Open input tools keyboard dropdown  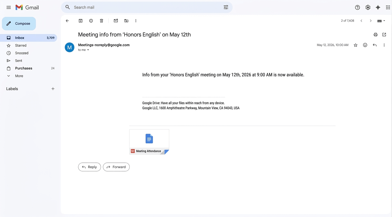[381, 21]
